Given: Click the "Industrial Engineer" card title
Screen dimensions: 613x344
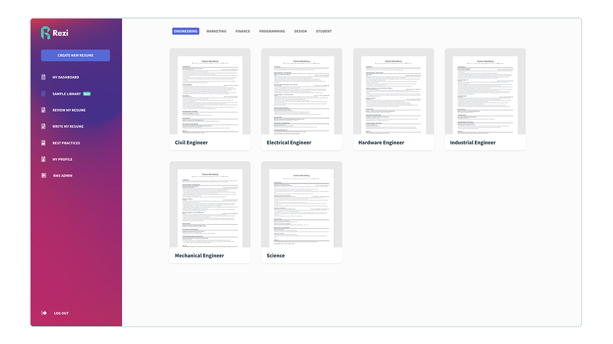Looking at the screenshot, I should click(473, 142).
